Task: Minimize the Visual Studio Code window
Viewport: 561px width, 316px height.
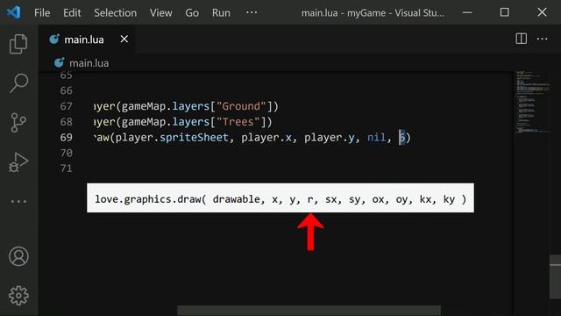Action: [467, 12]
